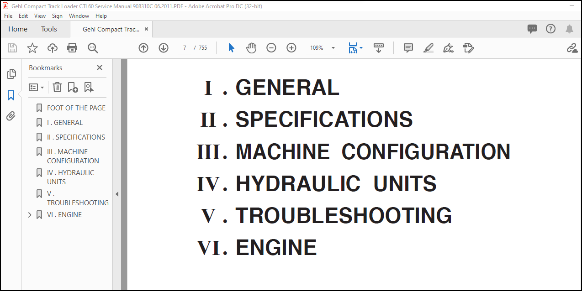
Task: Add a new bookmark
Action: coord(73,87)
